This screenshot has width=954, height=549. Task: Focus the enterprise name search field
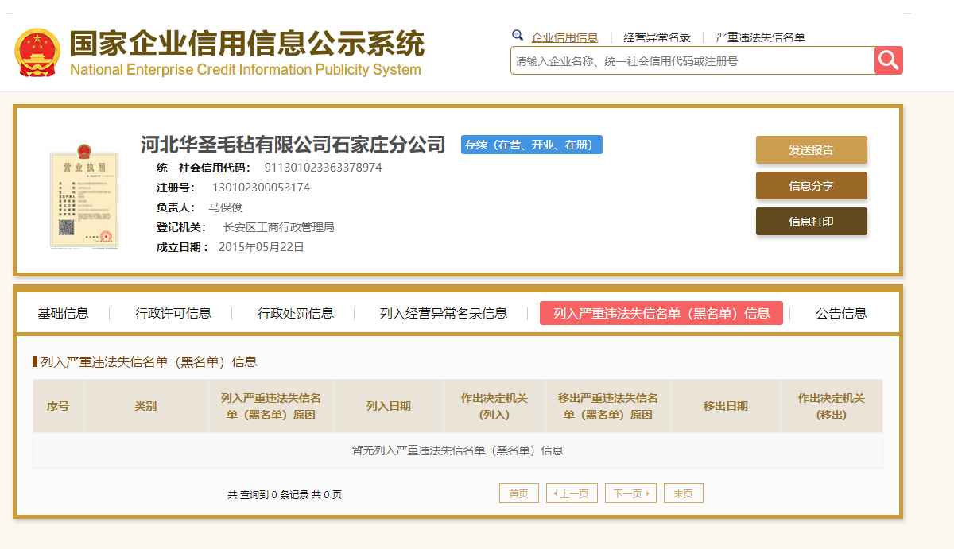pyautogui.click(x=692, y=60)
